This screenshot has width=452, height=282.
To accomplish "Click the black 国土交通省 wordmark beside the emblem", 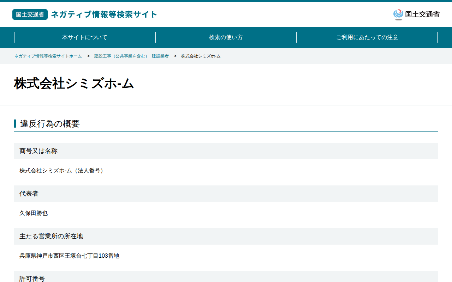I will pyautogui.click(x=422, y=14).
